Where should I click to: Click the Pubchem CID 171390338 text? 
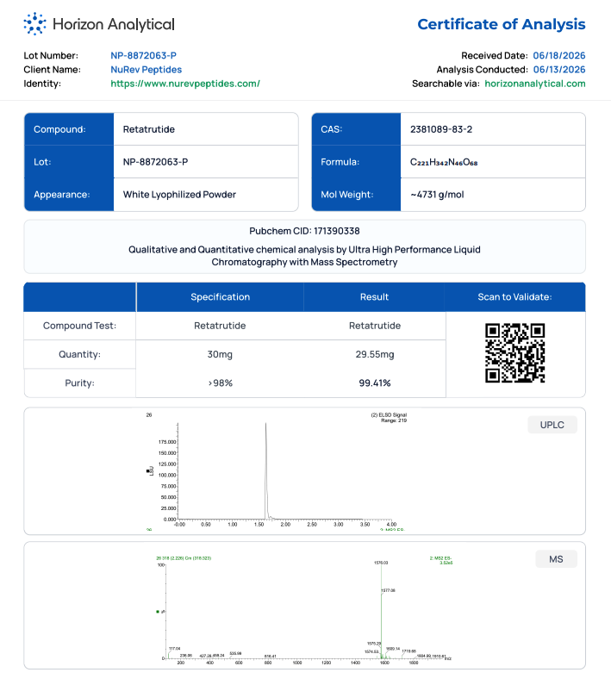click(304, 231)
